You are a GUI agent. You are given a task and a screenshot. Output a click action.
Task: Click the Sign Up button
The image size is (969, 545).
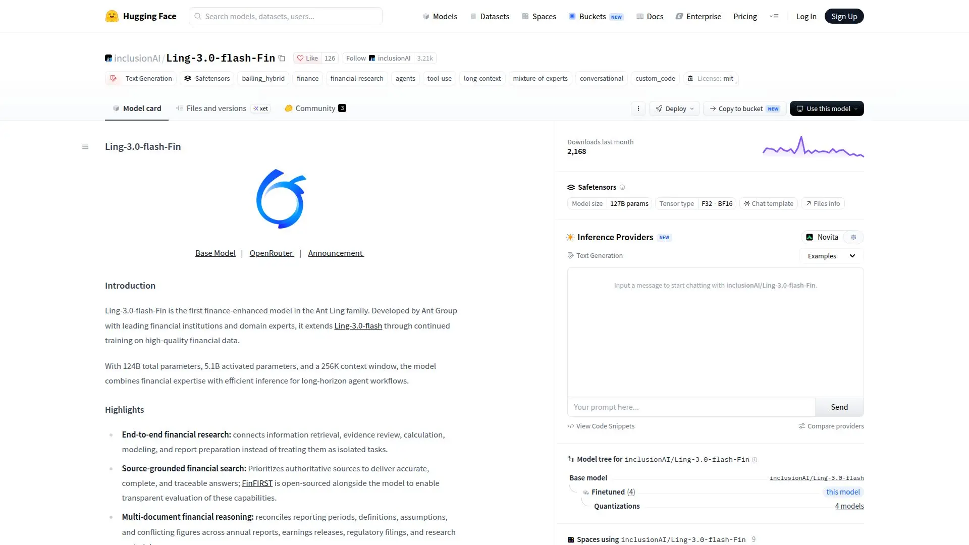point(844,16)
